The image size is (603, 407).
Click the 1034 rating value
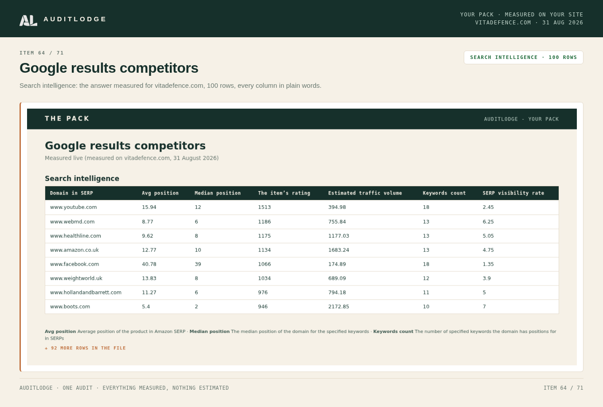tap(264, 278)
